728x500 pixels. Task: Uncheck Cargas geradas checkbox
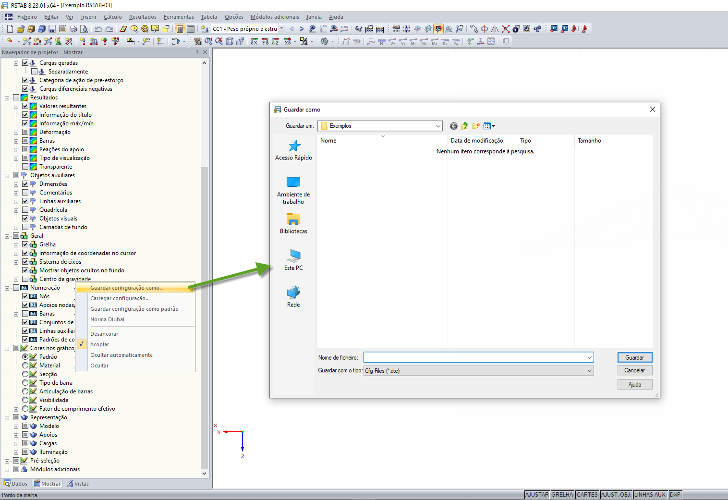(x=25, y=63)
